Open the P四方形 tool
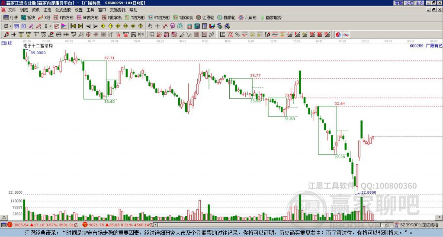 click(x=64, y=17)
